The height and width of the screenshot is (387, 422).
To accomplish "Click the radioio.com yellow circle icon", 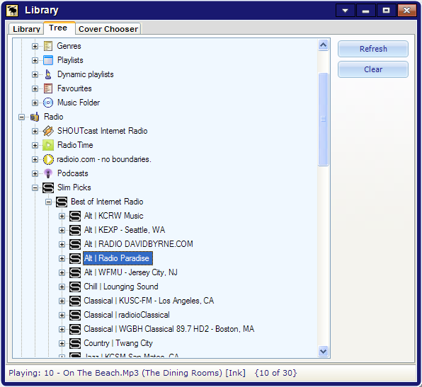I will pos(48,159).
